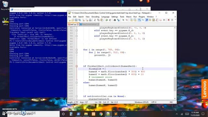Collapse the inner loop fold at line 100
The image size is (208, 117).
pos(77,52)
